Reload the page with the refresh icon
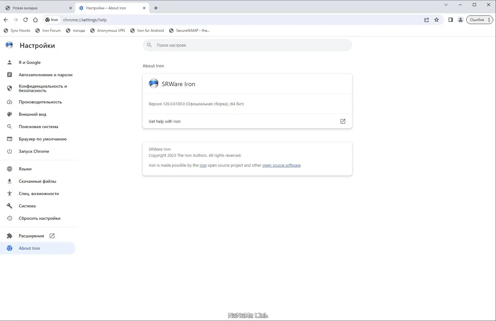The image size is (496, 321). (26, 20)
